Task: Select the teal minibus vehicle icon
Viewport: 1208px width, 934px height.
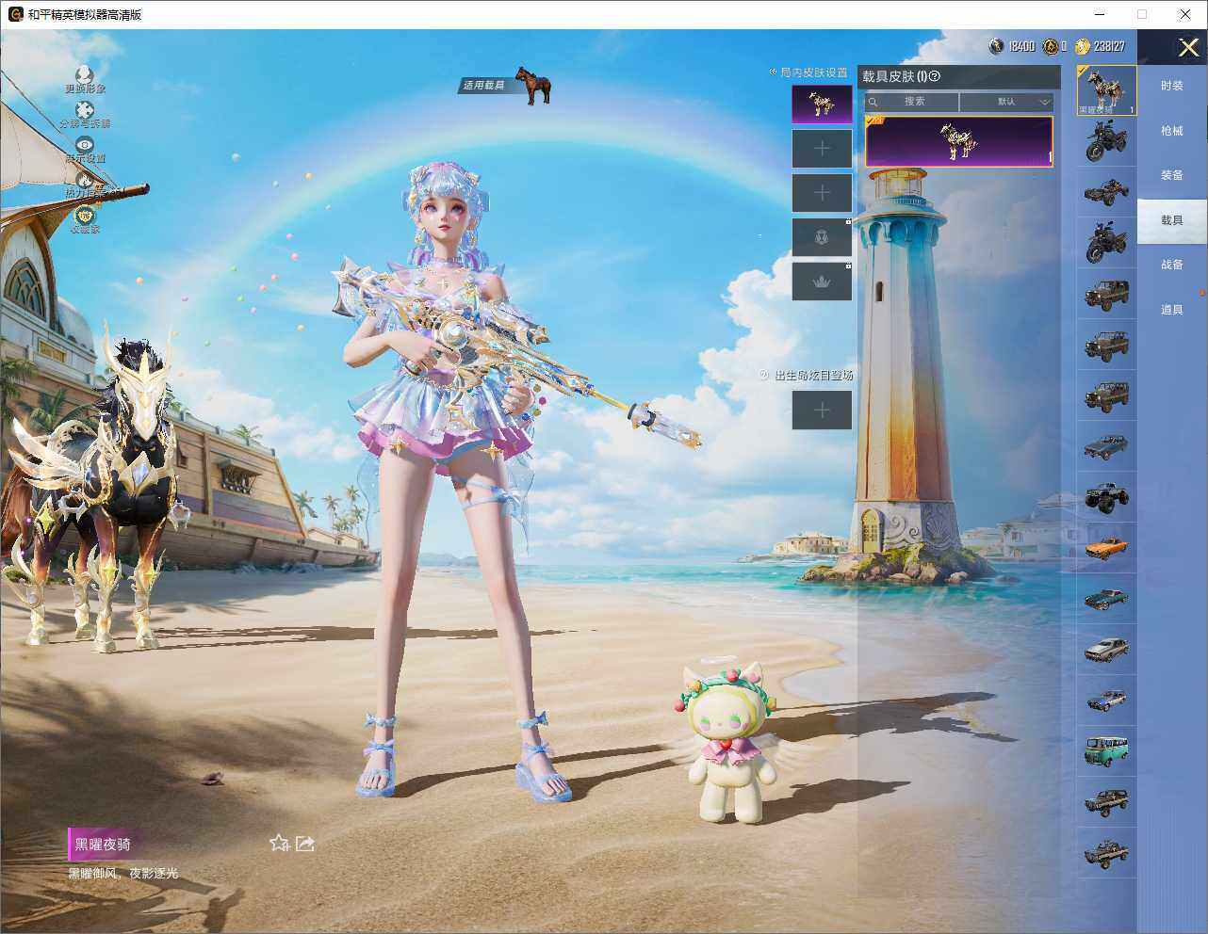Action: tap(1106, 751)
